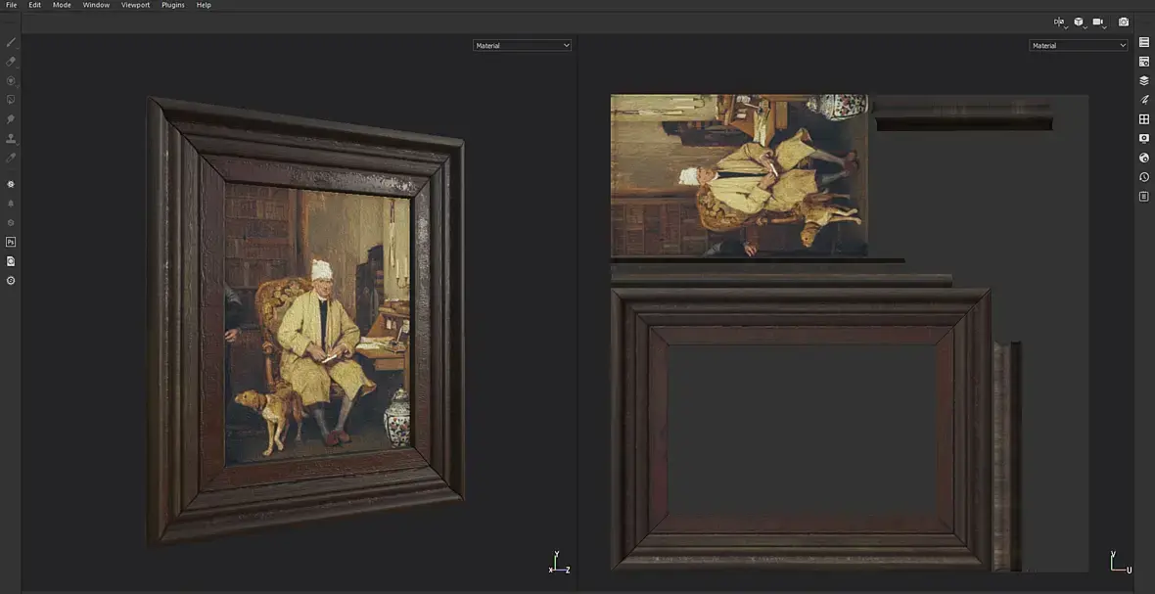The height and width of the screenshot is (594, 1155).
Task: Open the 3D viewport Material dropdown
Action: click(x=522, y=46)
